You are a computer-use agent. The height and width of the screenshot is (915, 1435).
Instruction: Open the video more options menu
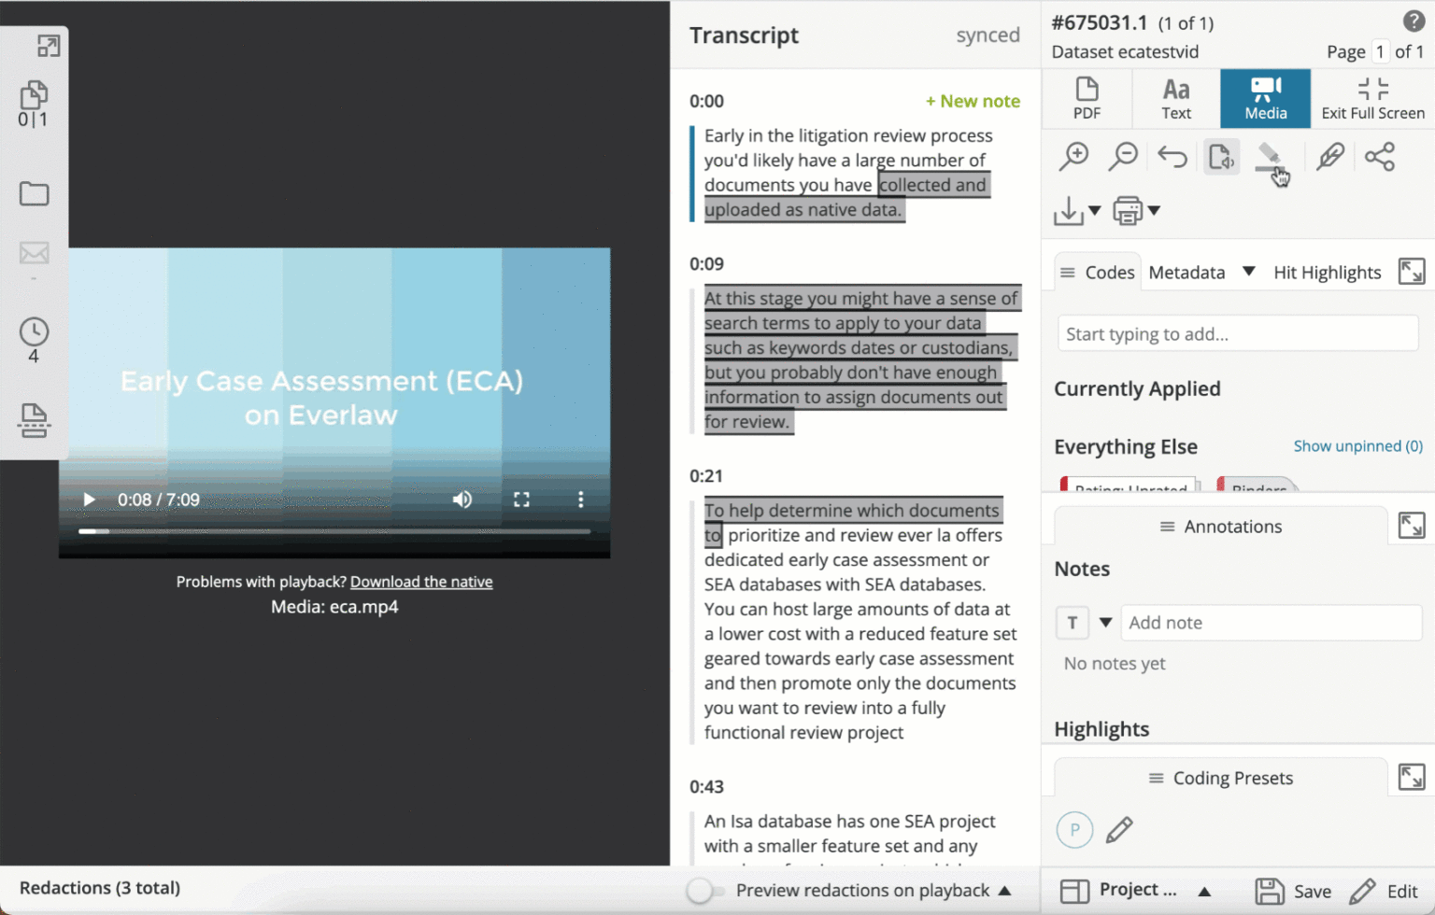pos(580,500)
